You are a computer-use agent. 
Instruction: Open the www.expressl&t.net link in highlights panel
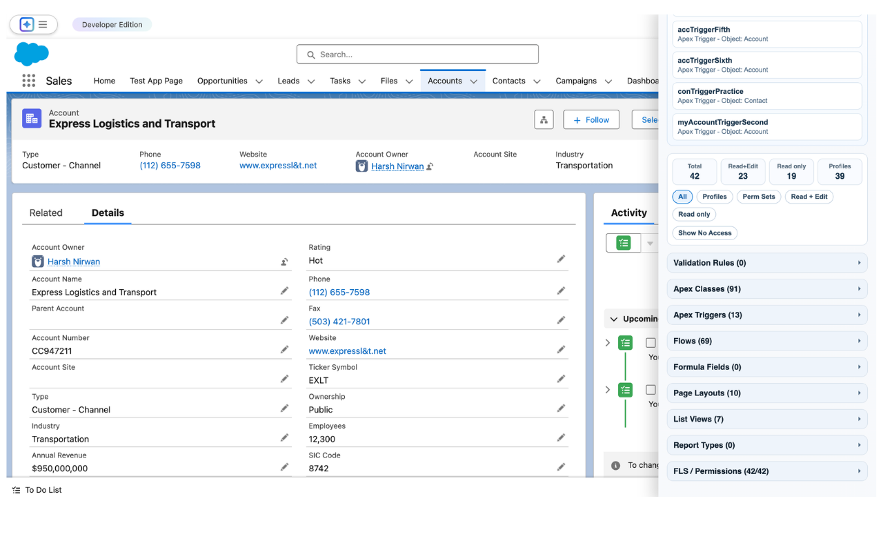(278, 166)
